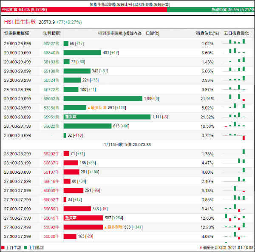255x252 pixels.
Task: Click the green bar showing 481 [+17]
Action: coord(82,53)
